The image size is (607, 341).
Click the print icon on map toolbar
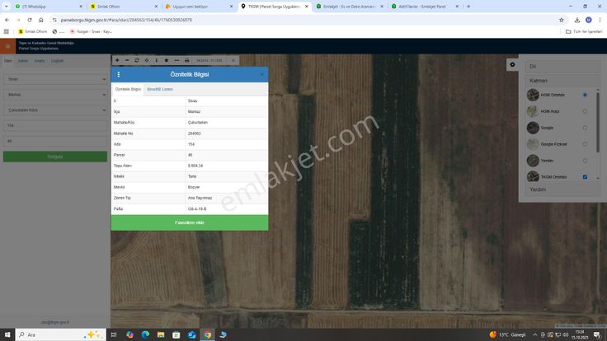[186, 60]
